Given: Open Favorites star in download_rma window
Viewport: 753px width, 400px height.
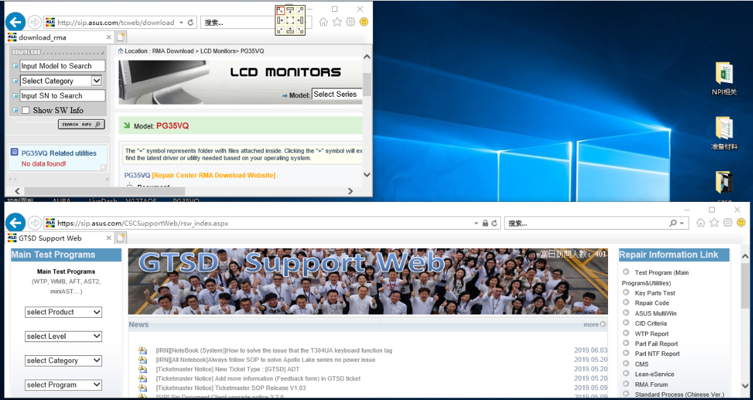Looking at the screenshot, I should click(337, 22).
